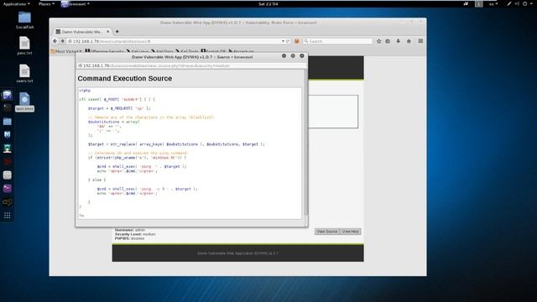Focus the browser Search box
Image resolution: width=537 pixels, height=302 pixels.
[x=338, y=41]
